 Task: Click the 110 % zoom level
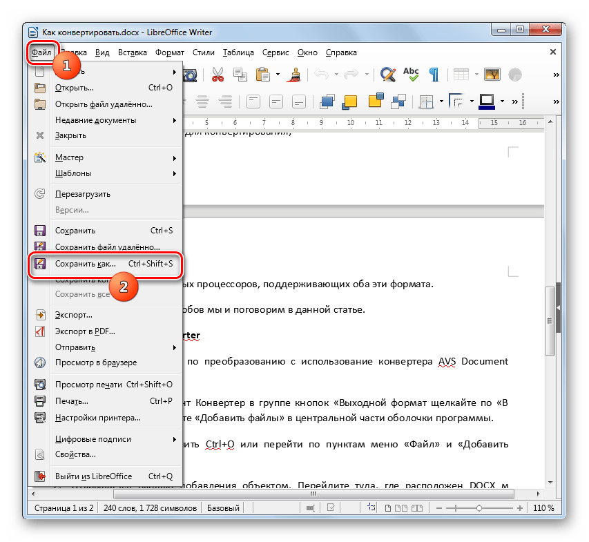543,508
